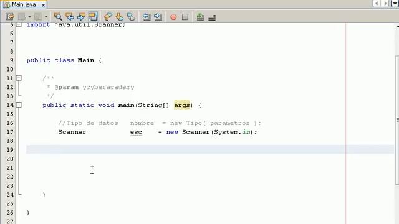Click the @param tag on line 12
The height and width of the screenshot is (224, 399).
(x=67, y=87)
